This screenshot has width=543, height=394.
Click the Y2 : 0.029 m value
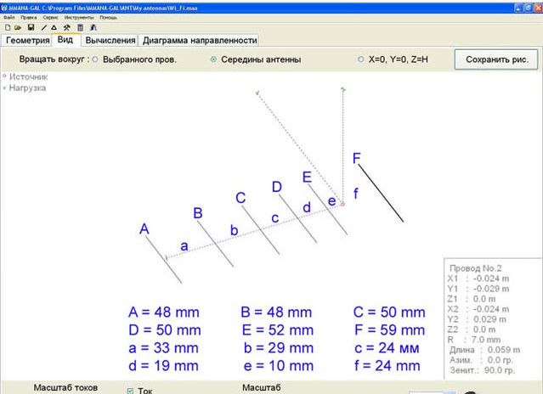point(477,319)
